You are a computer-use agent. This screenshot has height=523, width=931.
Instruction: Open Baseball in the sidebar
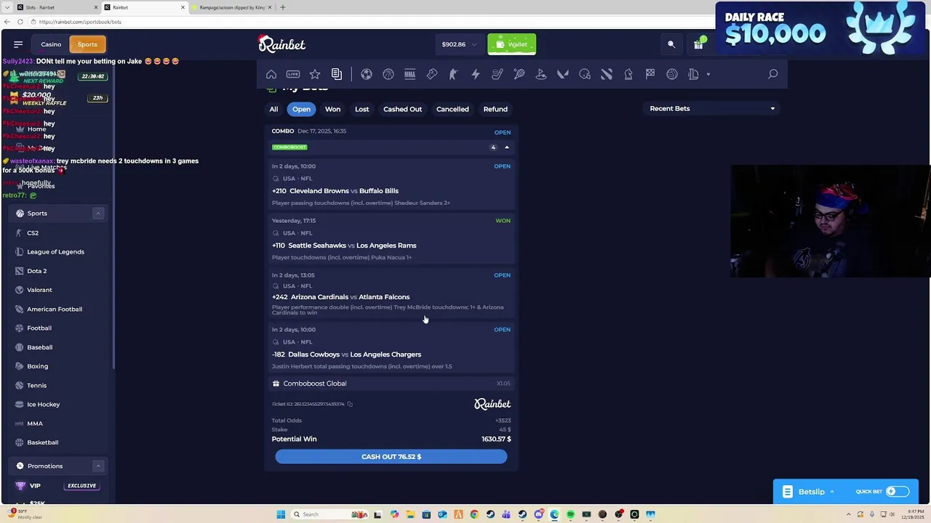(x=40, y=347)
